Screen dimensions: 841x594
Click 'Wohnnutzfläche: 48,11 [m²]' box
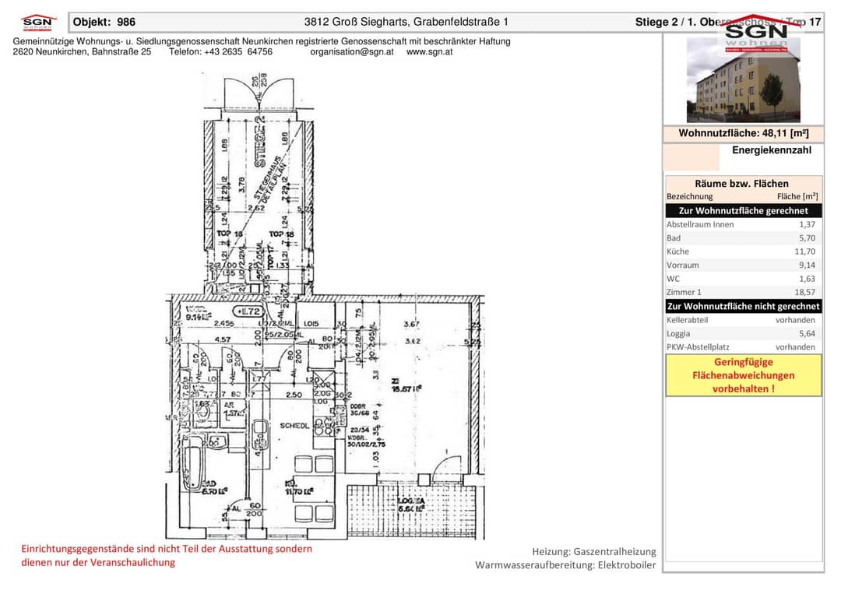coord(744,133)
